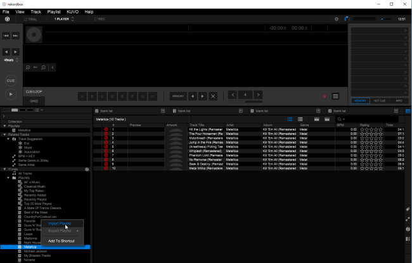
Task: Open the info icon on the right sidebar
Action: (408, 229)
